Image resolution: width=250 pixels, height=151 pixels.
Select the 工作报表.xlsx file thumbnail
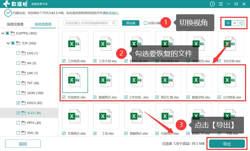pos(75,44)
